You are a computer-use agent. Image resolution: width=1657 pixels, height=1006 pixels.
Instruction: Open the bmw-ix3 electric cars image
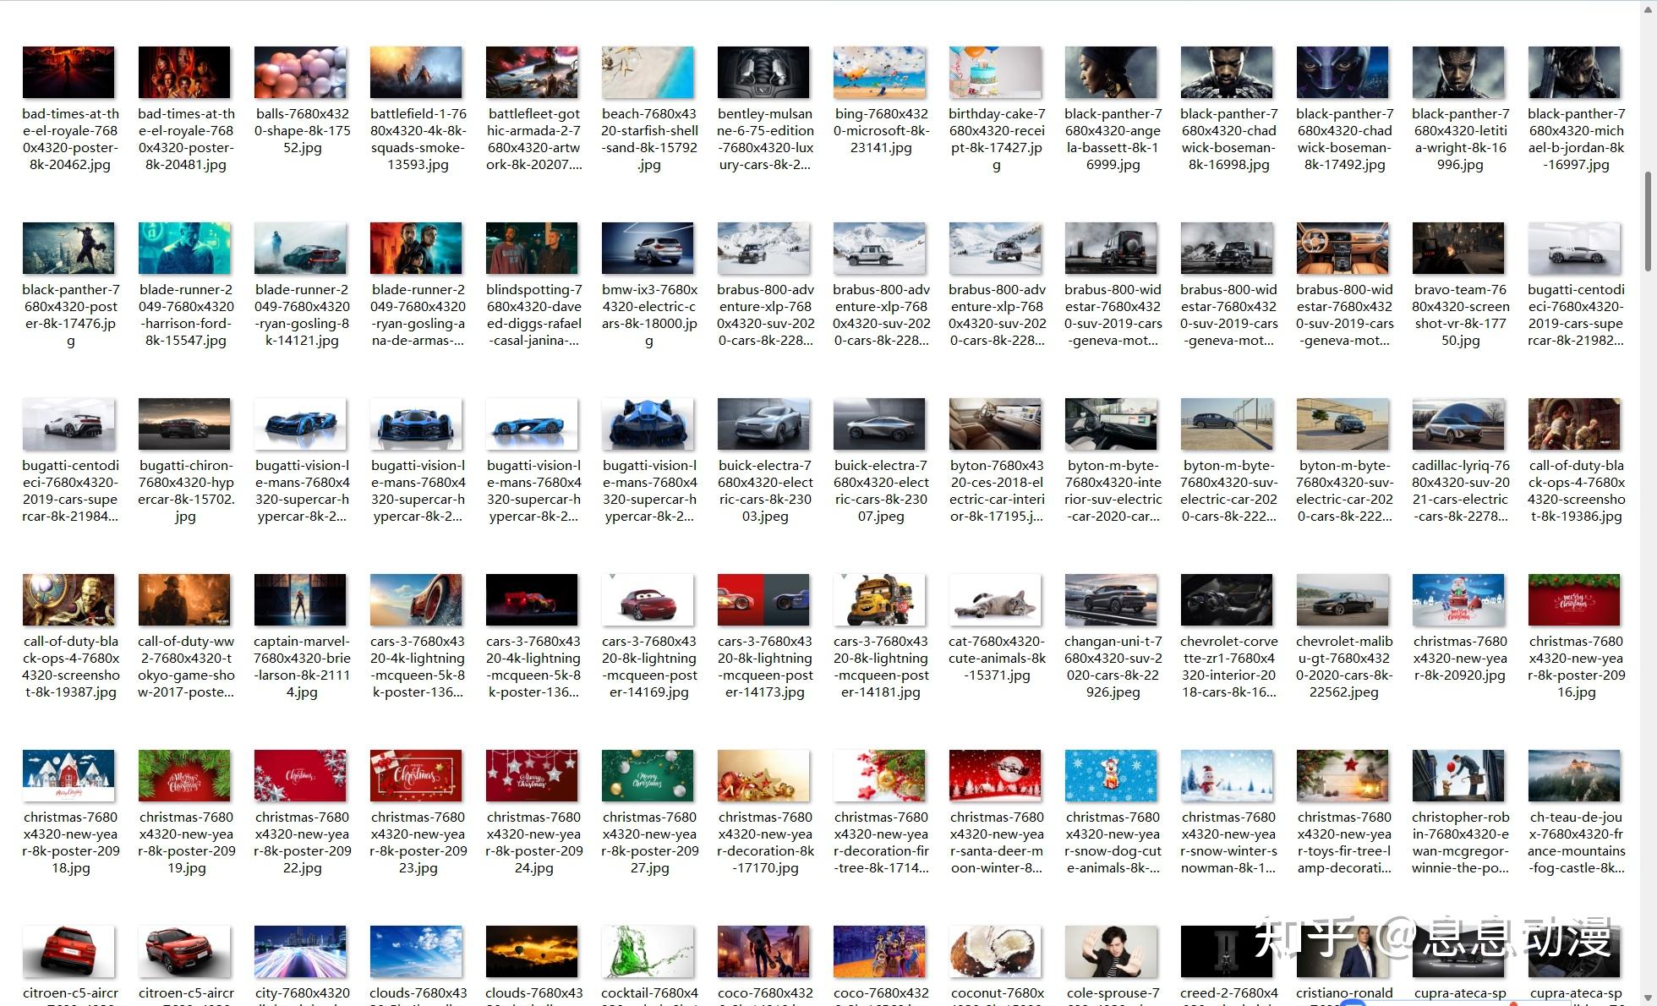coord(648,248)
